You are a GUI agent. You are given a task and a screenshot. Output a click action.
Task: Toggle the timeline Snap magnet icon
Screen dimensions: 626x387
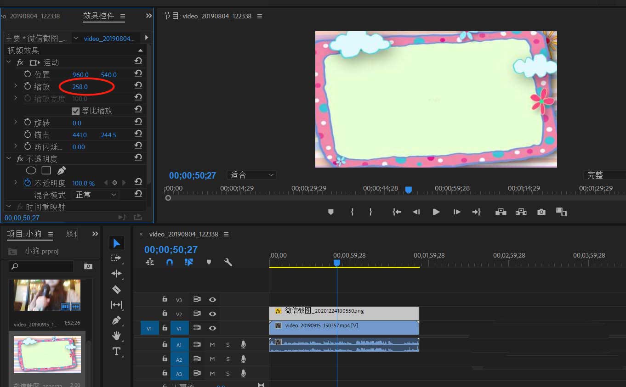[170, 262]
